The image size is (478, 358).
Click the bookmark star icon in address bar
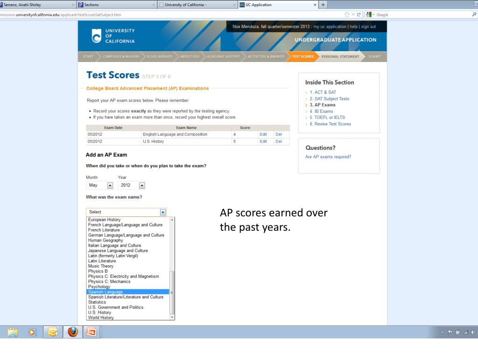[347, 14]
